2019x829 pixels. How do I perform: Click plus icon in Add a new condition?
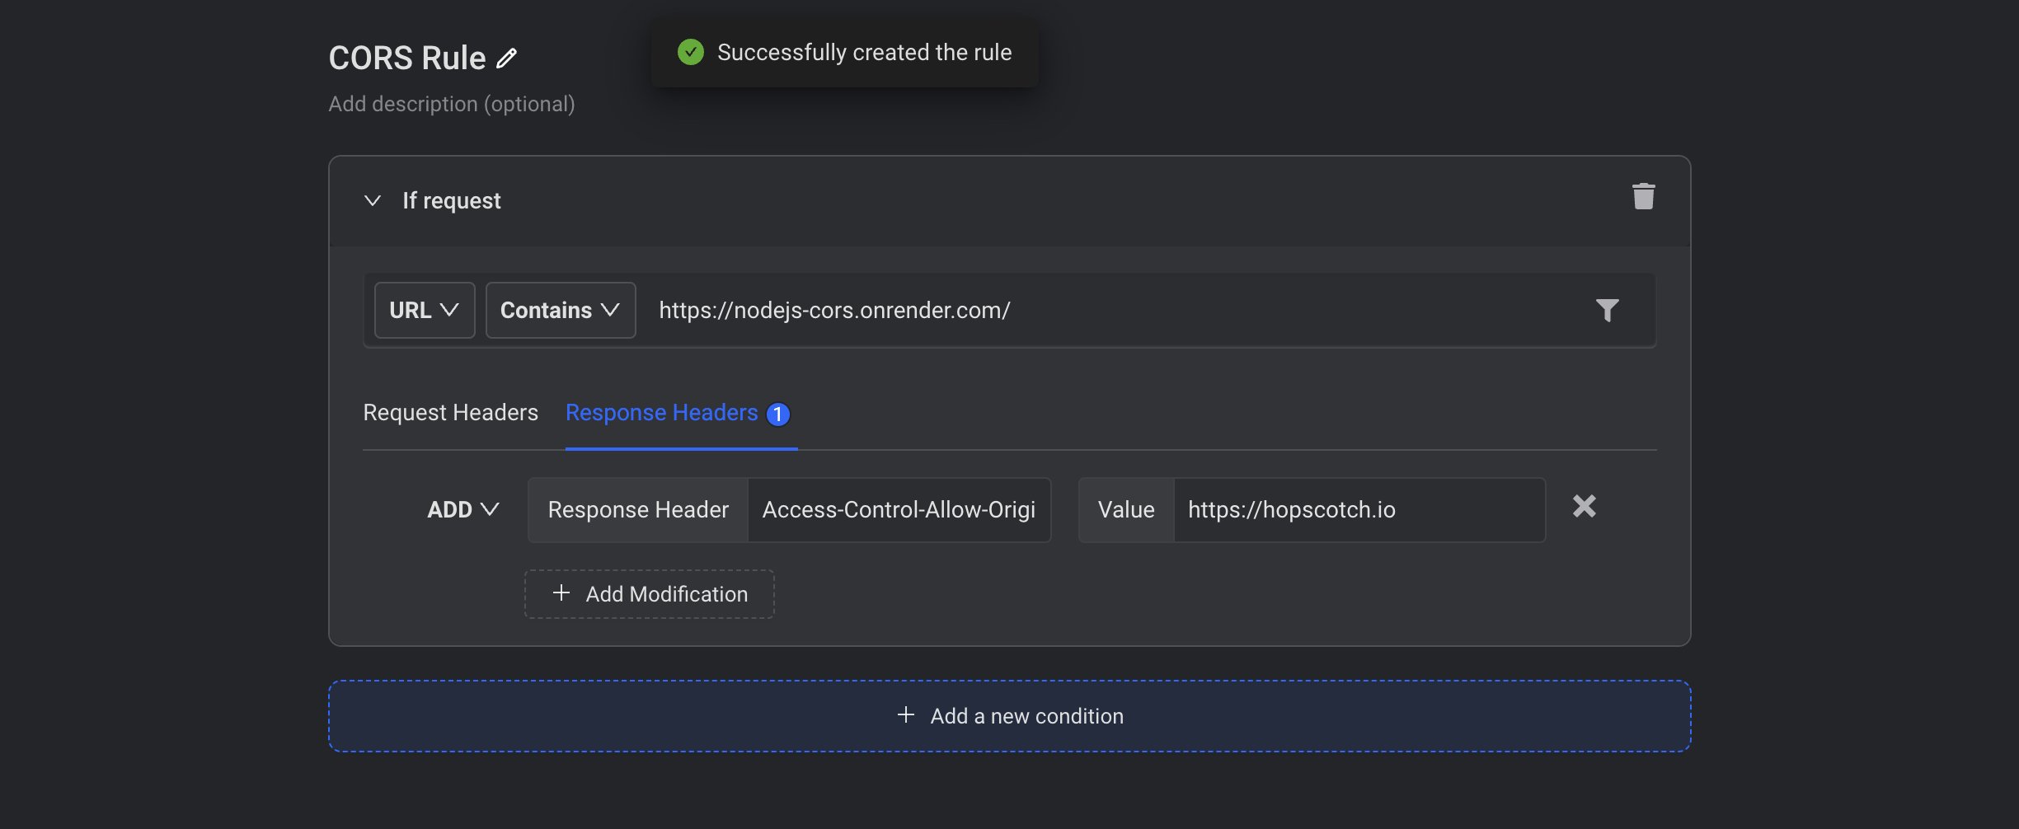[x=906, y=715]
